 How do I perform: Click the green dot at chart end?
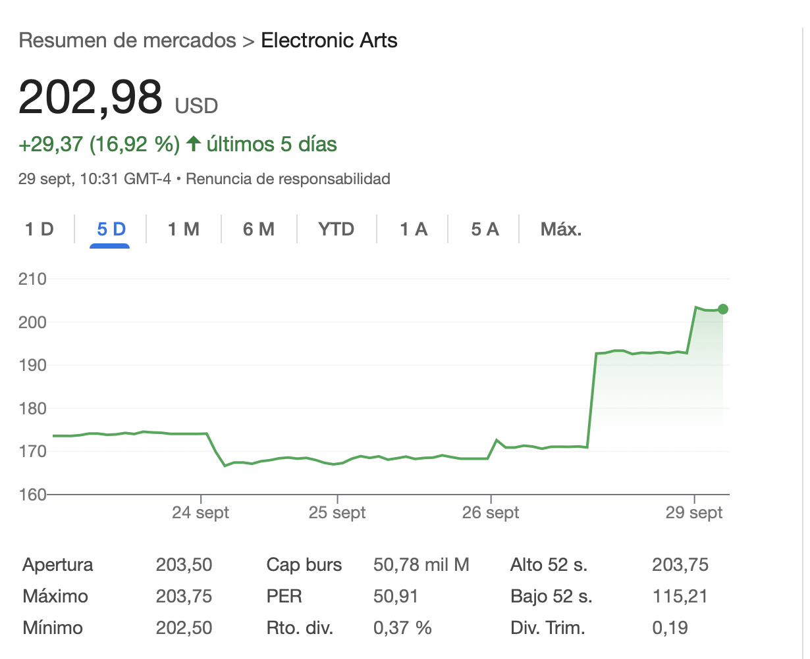[723, 309]
